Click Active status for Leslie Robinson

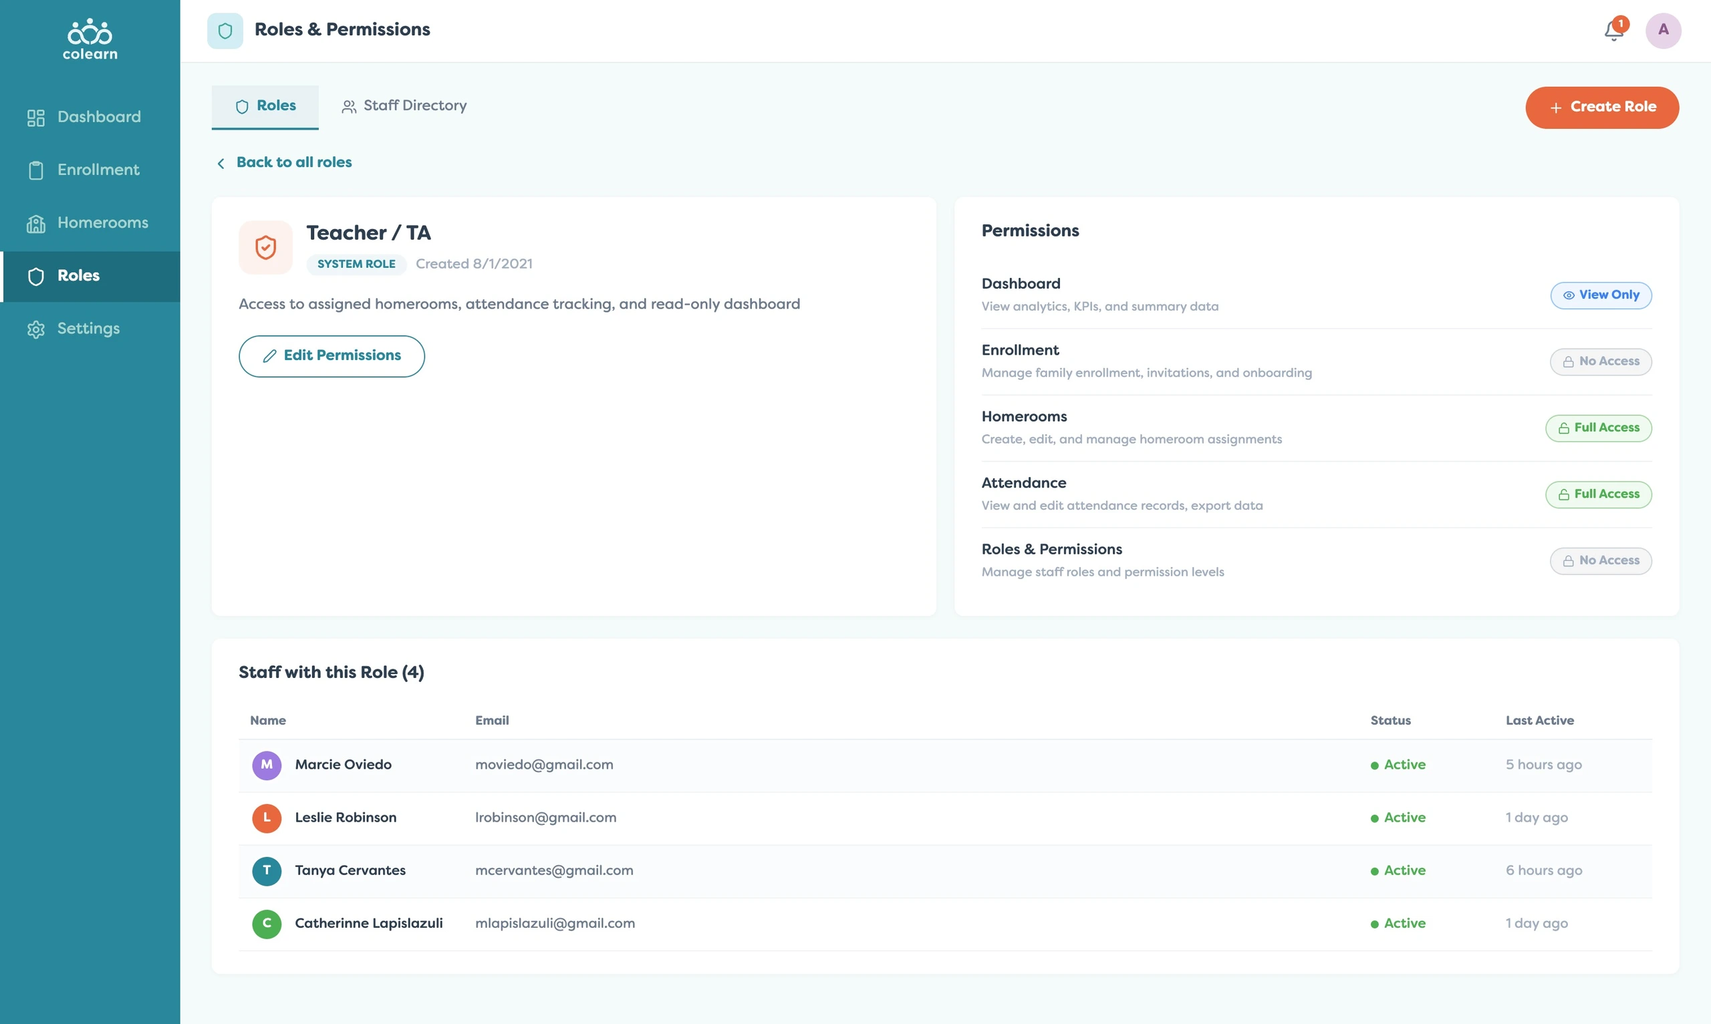pyautogui.click(x=1398, y=818)
